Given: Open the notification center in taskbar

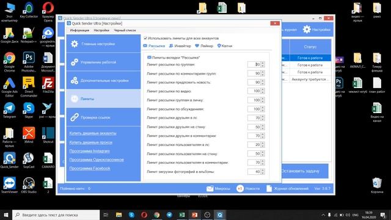Looking at the screenshot, I should [383, 215].
